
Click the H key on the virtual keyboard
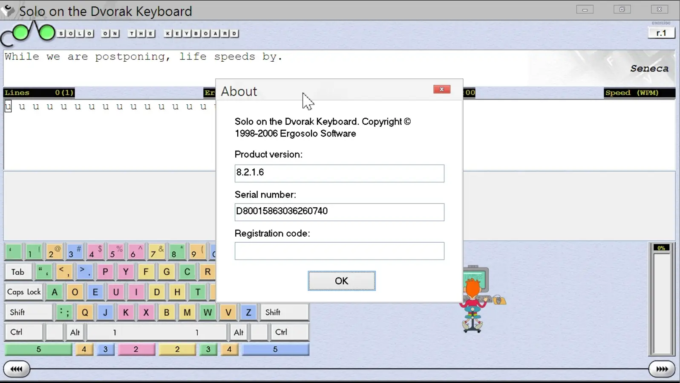[x=177, y=292]
